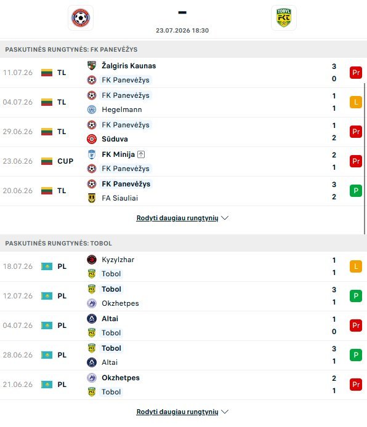
Task: Click the orange L badge for Hegelmann match
Action: click(356, 102)
